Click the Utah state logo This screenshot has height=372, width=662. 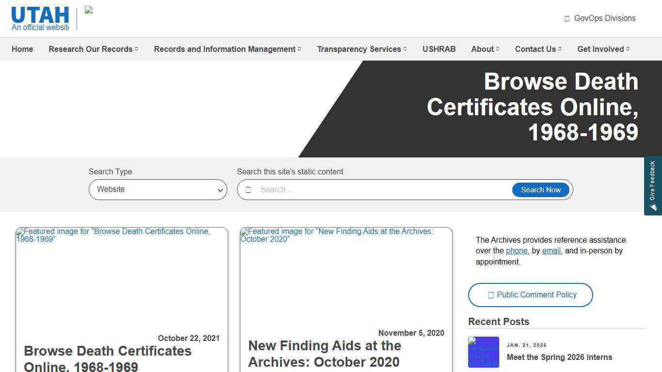39,15
